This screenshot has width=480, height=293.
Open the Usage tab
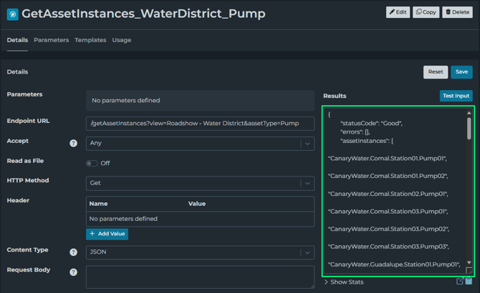(x=122, y=40)
